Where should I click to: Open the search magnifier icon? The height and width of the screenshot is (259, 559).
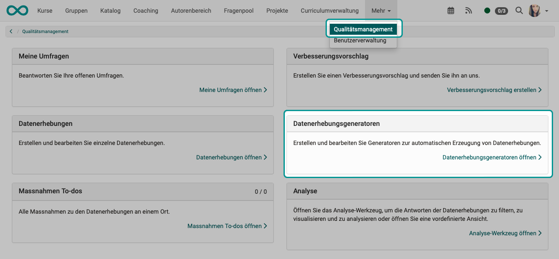(x=519, y=11)
